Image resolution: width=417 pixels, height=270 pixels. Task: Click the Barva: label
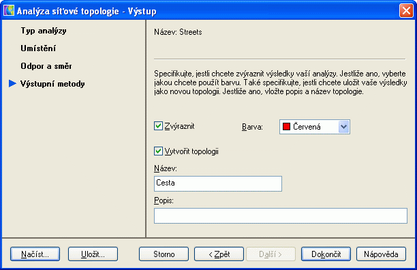pos(252,127)
